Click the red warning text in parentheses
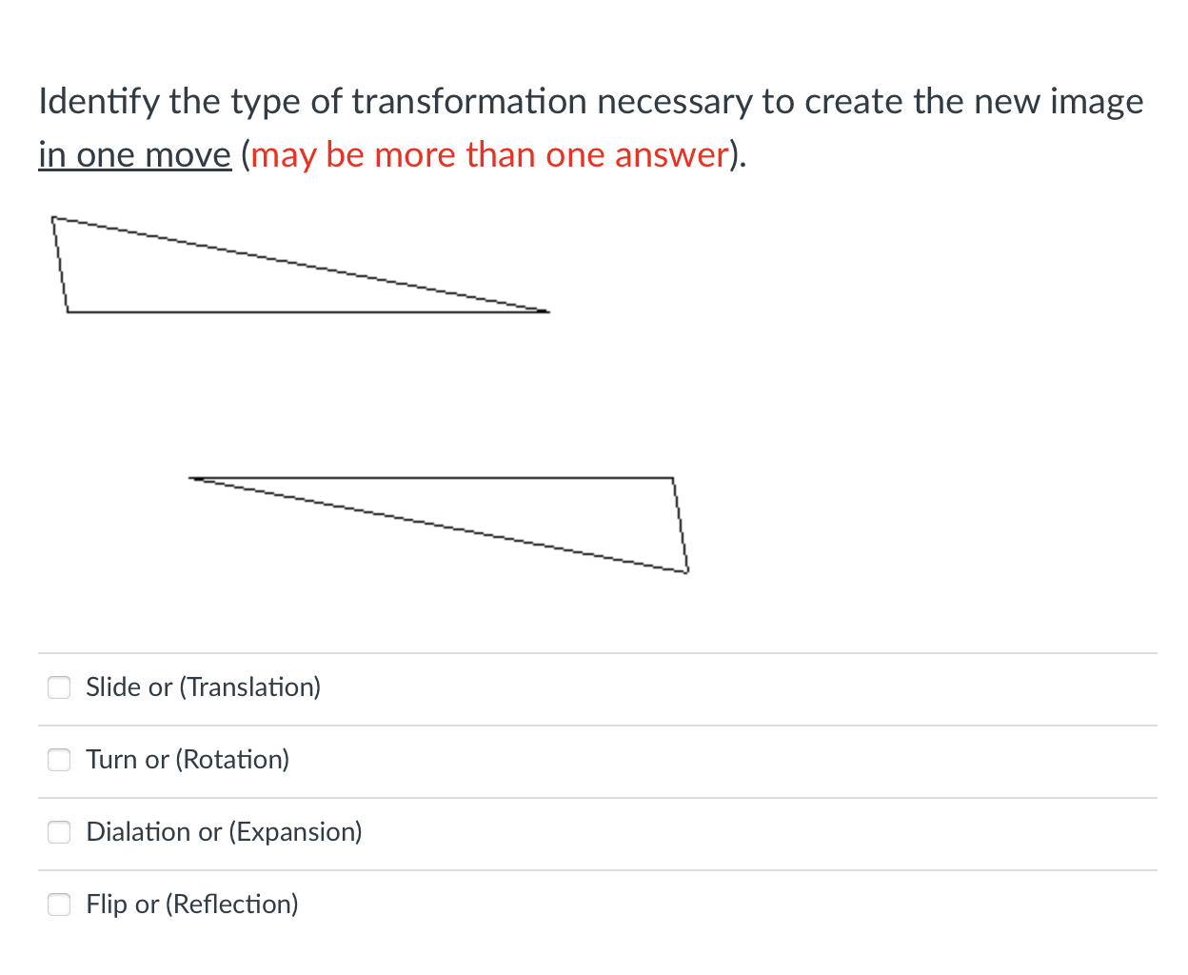The image size is (1188, 975). tap(488, 153)
